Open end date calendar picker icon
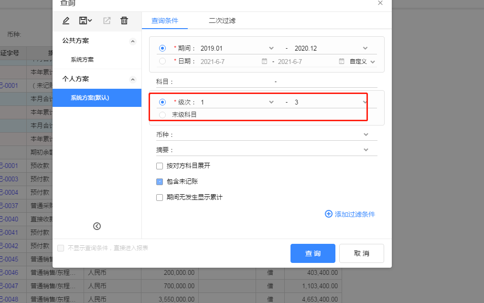This screenshot has height=303, width=484. click(x=342, y=61)
